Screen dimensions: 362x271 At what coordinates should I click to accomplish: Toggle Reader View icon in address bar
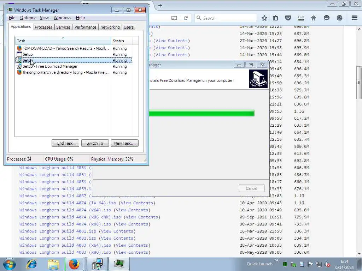click(x=174, y=18)
